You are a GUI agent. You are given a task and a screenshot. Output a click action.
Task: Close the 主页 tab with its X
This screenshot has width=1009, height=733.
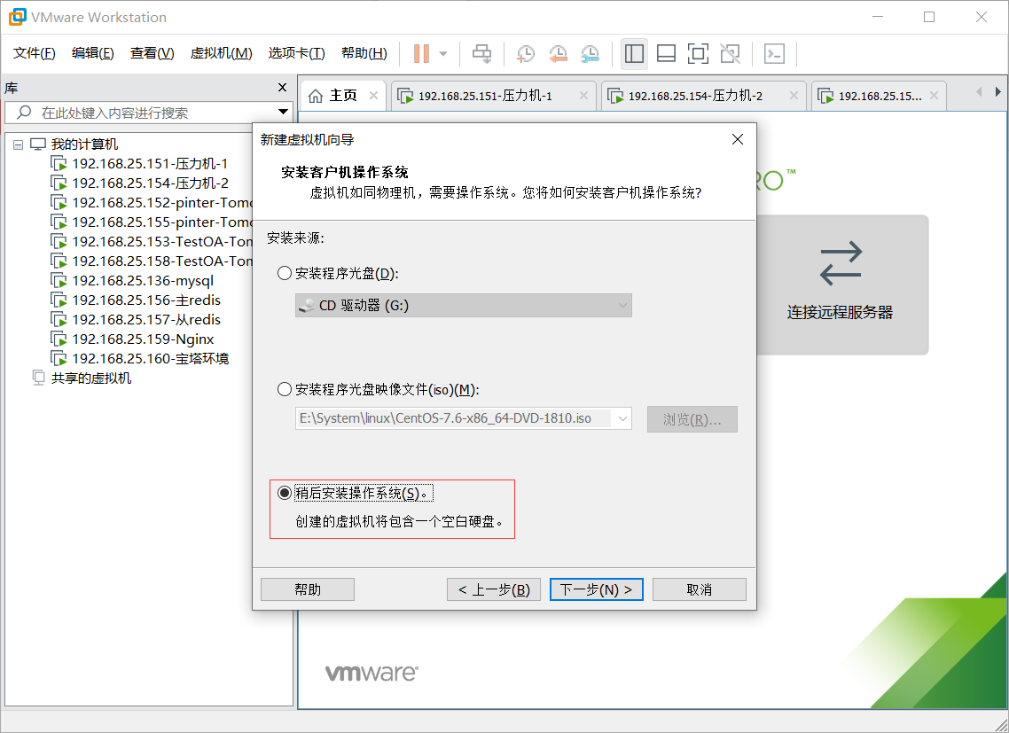click(x=374, y=95)
